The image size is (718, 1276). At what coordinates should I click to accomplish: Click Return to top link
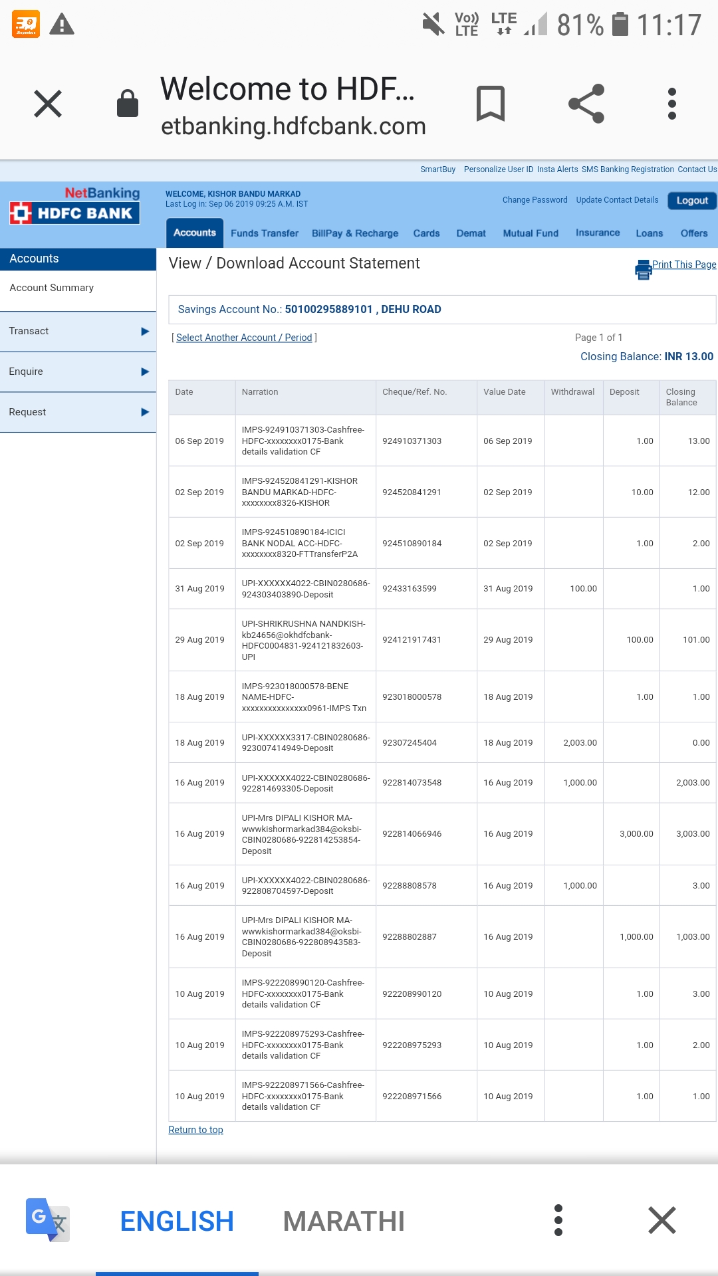tap(195, 1130)
